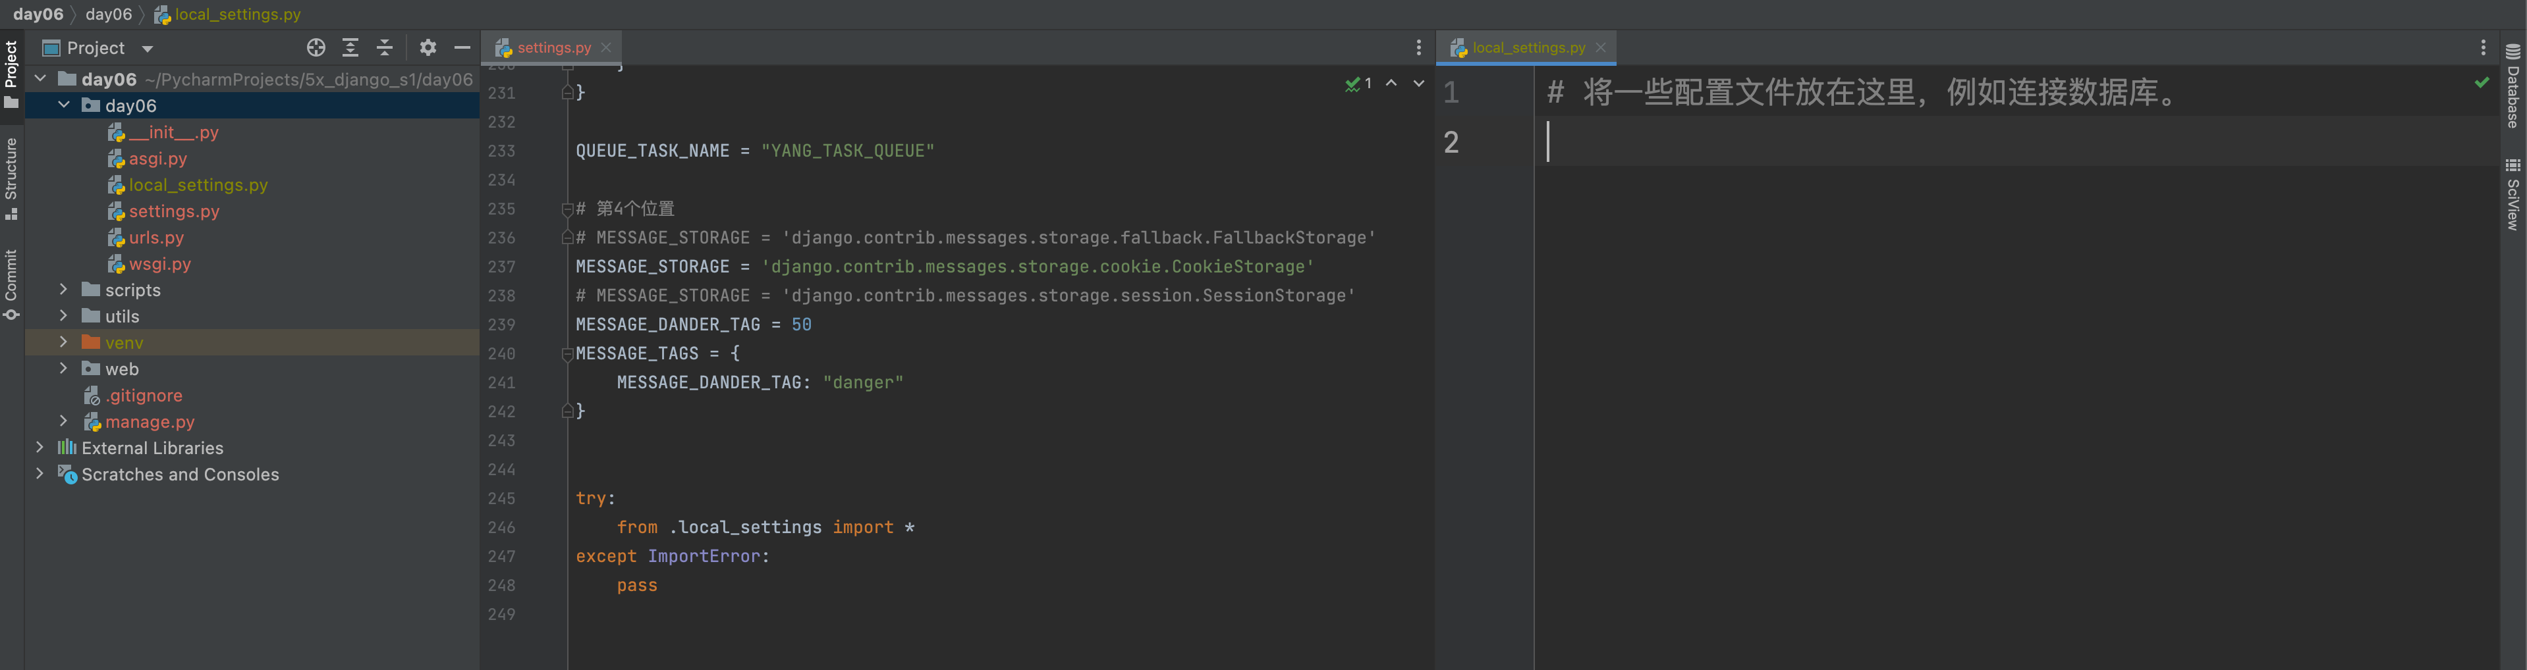
Task: Fold the comment block at line 235
Action: click(567, 209)
